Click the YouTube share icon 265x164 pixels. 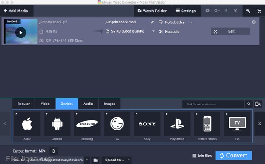pos(208,11)
